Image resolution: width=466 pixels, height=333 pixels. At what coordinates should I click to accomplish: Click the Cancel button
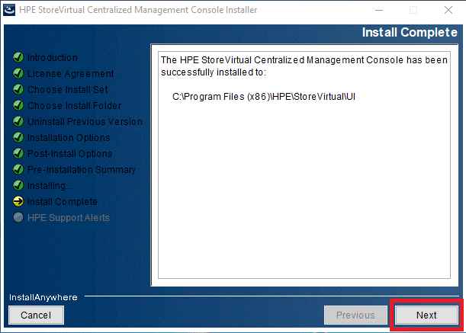pos(36,315)
